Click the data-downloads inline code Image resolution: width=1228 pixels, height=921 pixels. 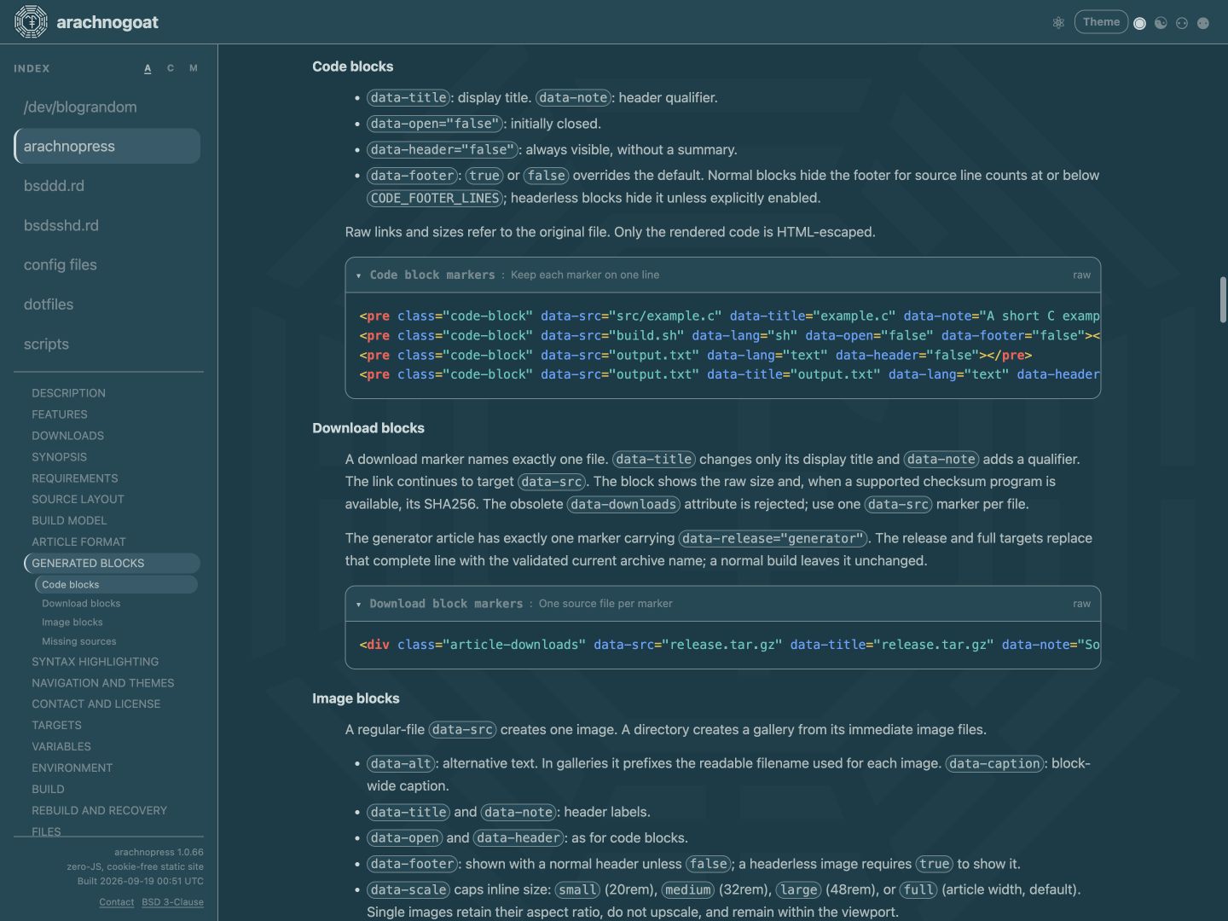click(623, 504)
